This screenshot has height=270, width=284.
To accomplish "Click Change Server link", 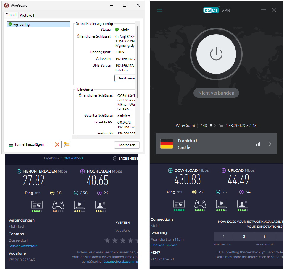I will click(164, 245).
